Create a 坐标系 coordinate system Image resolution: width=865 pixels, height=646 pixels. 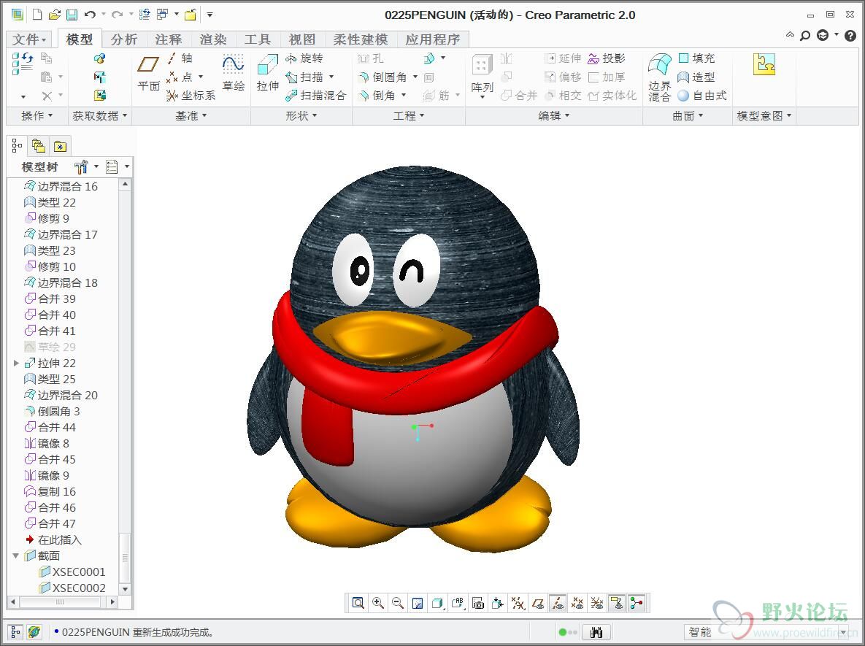191,96
